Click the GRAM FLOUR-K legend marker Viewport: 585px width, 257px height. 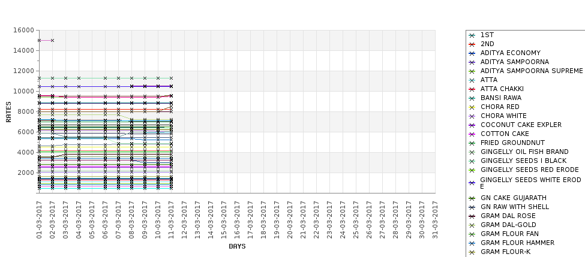pyautogui.click(x=472, y=253)
